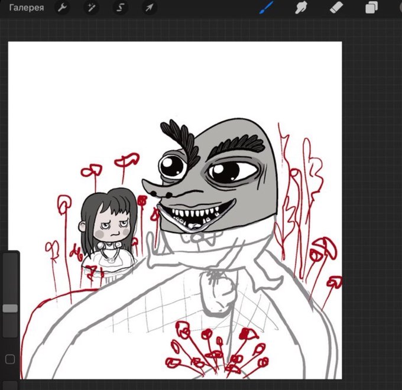The width and height of the screenshot is (402, 390).
Task: Open the Actions wrench menu
Action: 62,8
